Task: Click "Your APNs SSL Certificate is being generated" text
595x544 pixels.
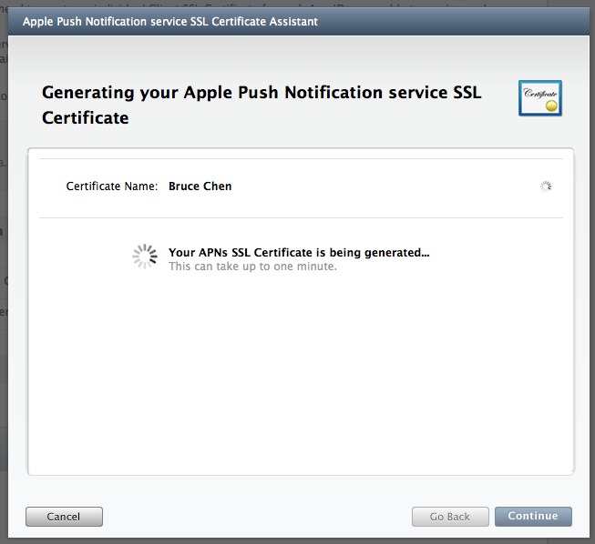Action: tap(299, 253)
